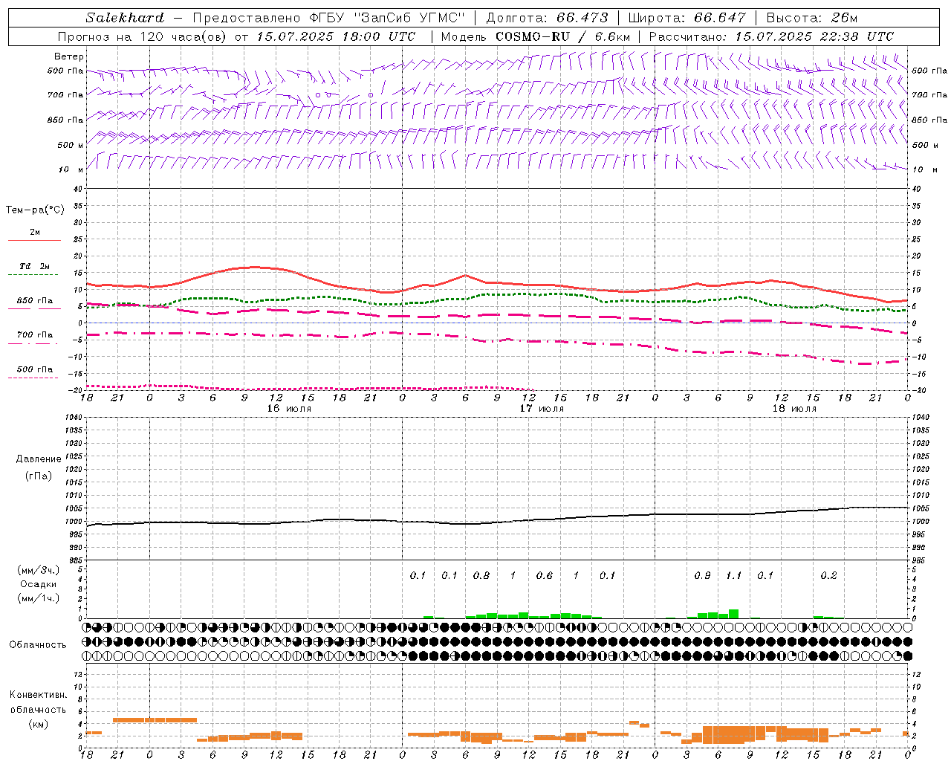
Task: Click the 16 июля date label
Action: click(x=291, y=409)
